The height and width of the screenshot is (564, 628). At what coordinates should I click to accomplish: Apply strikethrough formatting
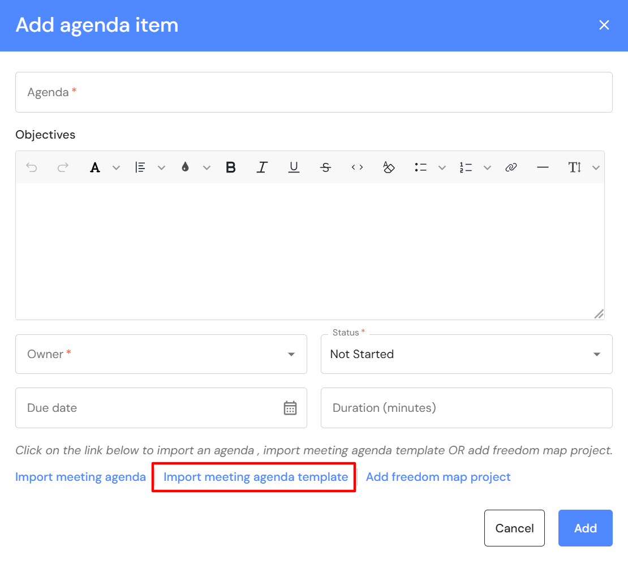pos(325,167)
